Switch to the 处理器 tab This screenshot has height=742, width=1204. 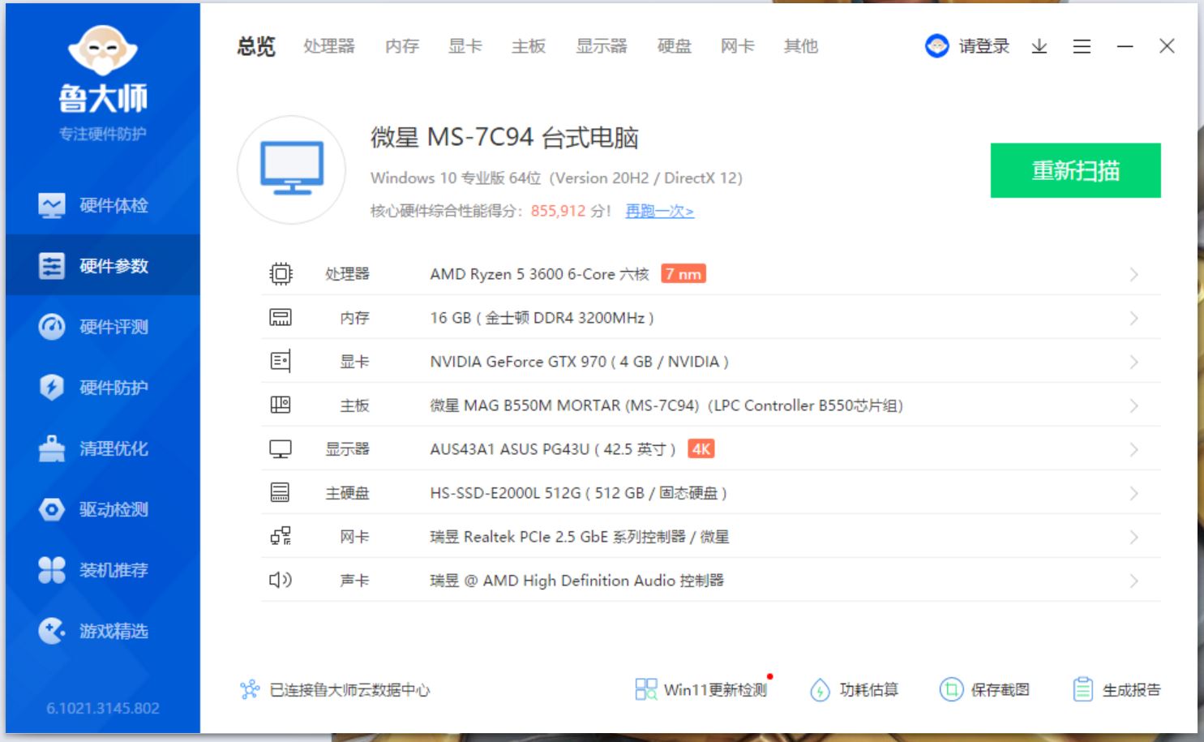329,46
